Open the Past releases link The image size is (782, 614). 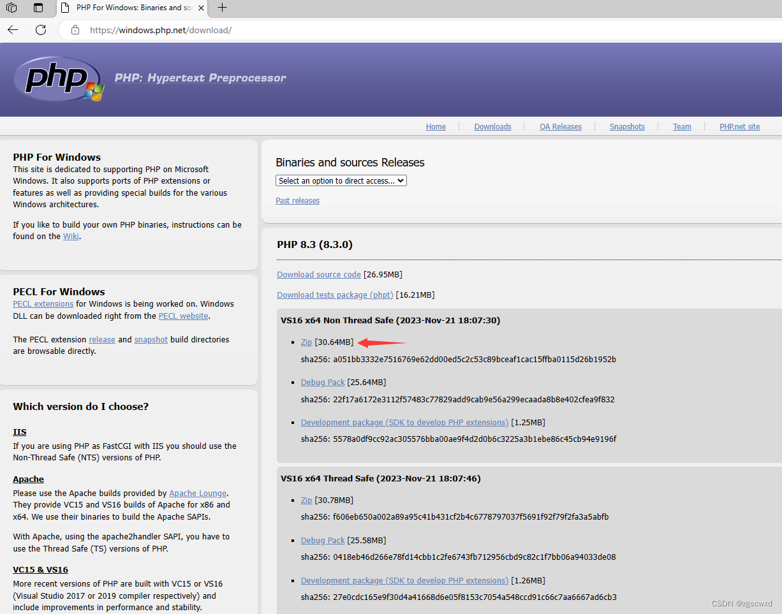pos(297,201)
